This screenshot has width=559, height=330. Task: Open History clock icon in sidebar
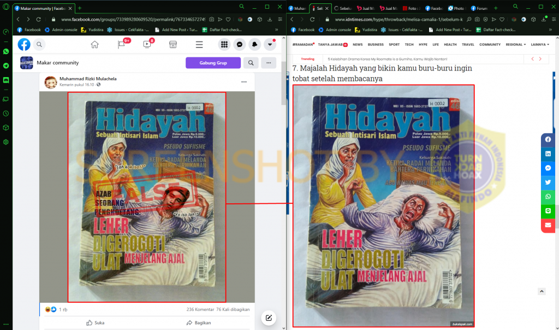coord(6,114)
